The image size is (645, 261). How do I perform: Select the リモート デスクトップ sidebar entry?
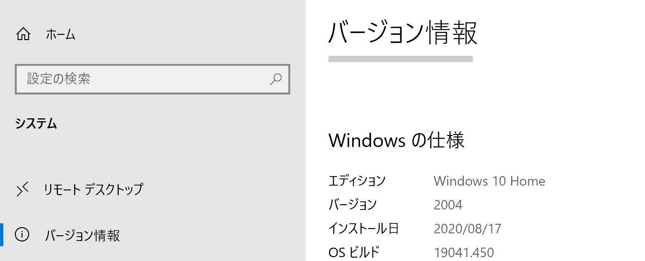pyautogui.click(x=93, y=189)
